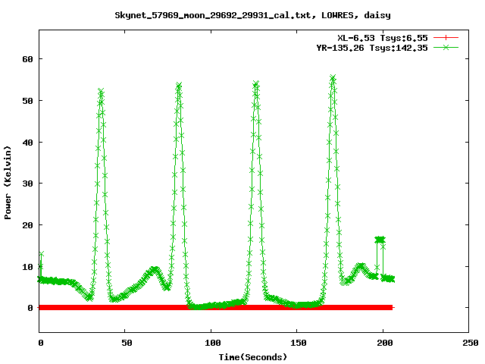Click the x-axis tick label 50
485x364 pixels.
click(x=127, y=343)
